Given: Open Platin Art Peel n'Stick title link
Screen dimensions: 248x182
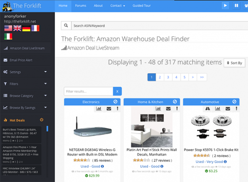Looking at the screenshot, I should pyautogui.click(x=152, y=152).
